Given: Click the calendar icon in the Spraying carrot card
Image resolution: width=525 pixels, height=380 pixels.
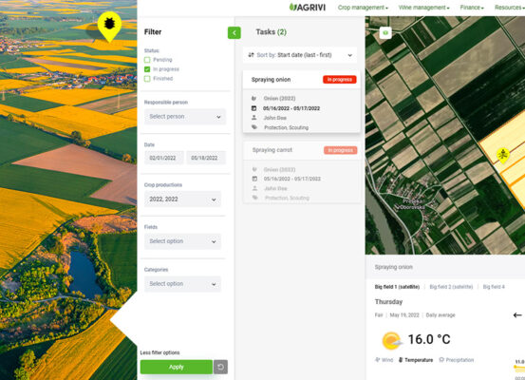Looking at the screenshot, I should (x=254, y=179).
